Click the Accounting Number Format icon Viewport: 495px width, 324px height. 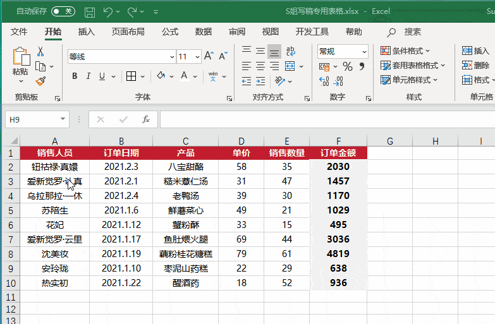pyautogui.click(x=324, y=66)
